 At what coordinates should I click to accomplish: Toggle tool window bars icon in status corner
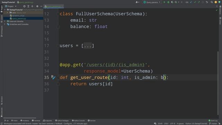(1, 124)
